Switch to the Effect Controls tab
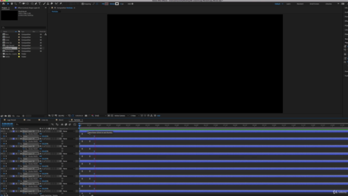 tap(28, 8)
